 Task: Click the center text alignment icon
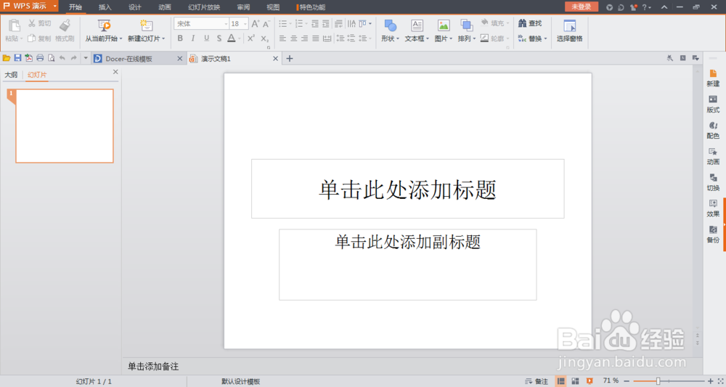[293, 38]
